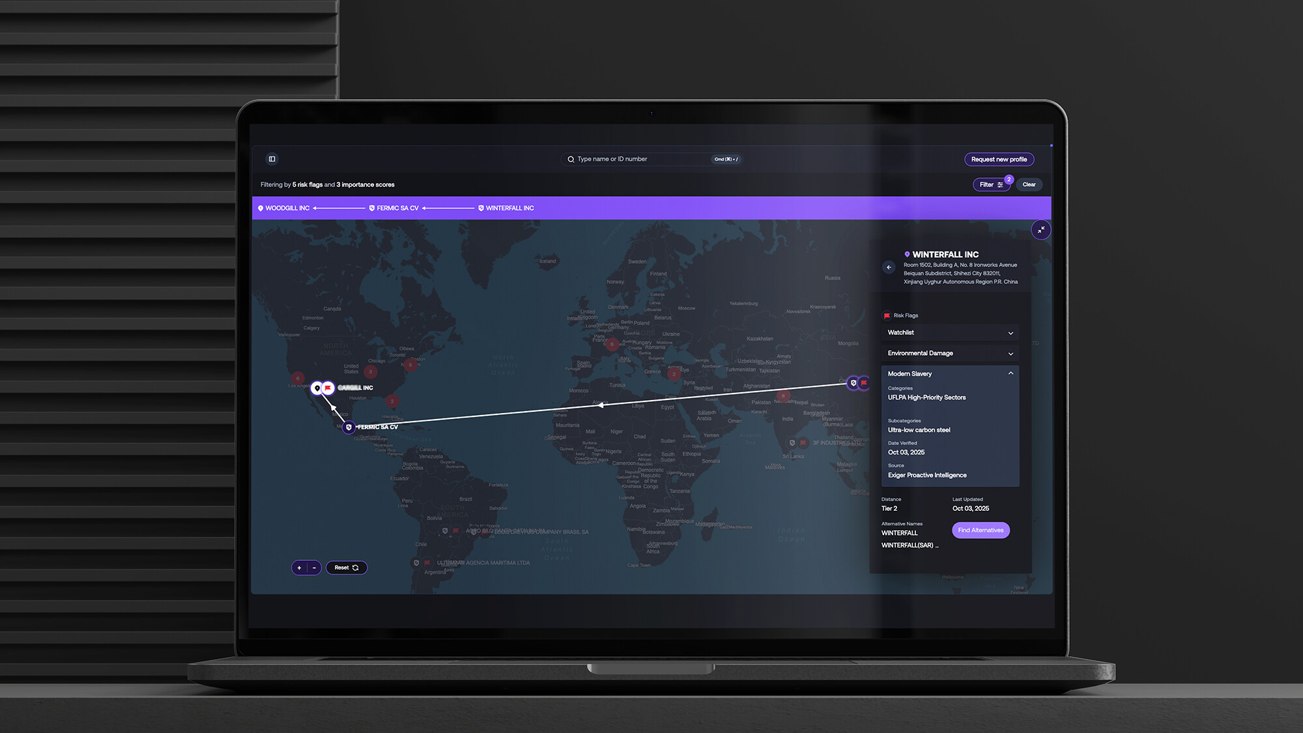The height and width of the screenshot is (733, 1303).
Task: Click the Ultra-low carbon steel subcategory
Action: pyautogui.click(x=919, y=430)
